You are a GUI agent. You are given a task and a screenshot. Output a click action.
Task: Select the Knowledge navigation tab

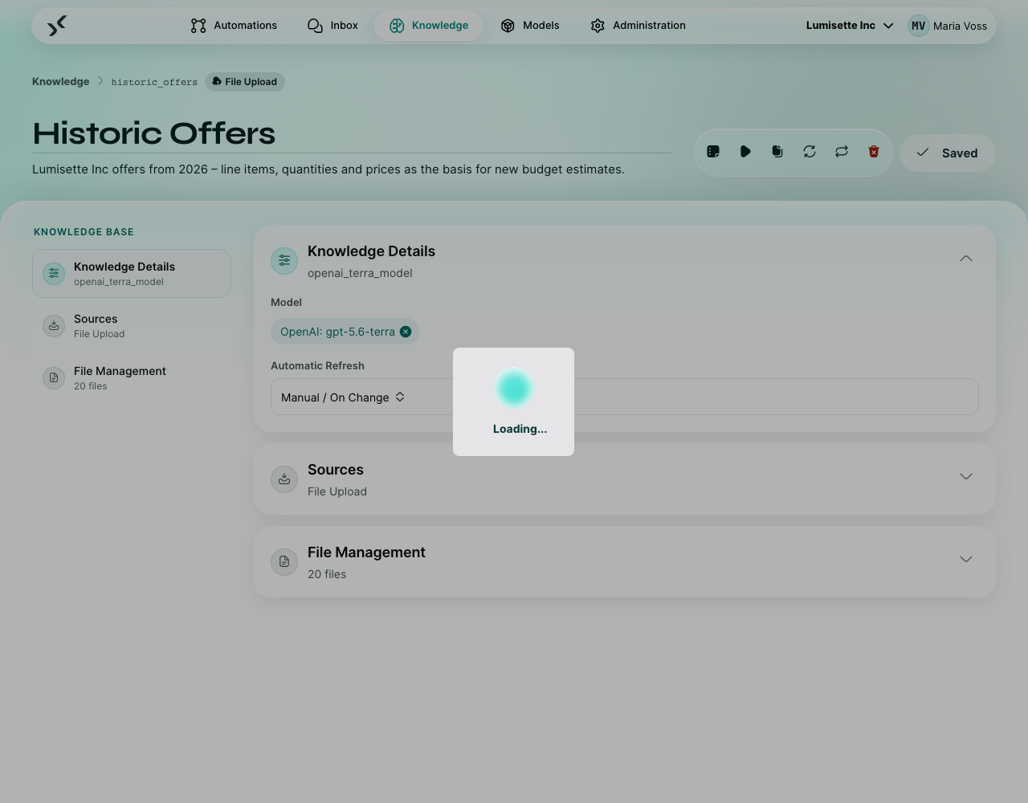[x=428, y=26]
